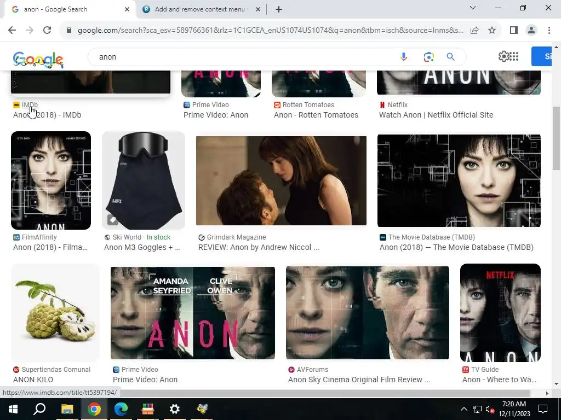Open the tab search chevron

click(x=473, y=8)
